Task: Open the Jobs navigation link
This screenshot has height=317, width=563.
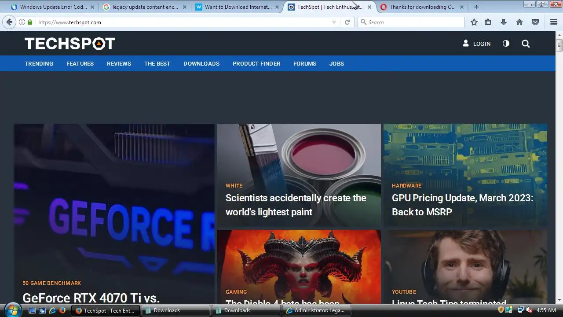Action: pos(336,63)
